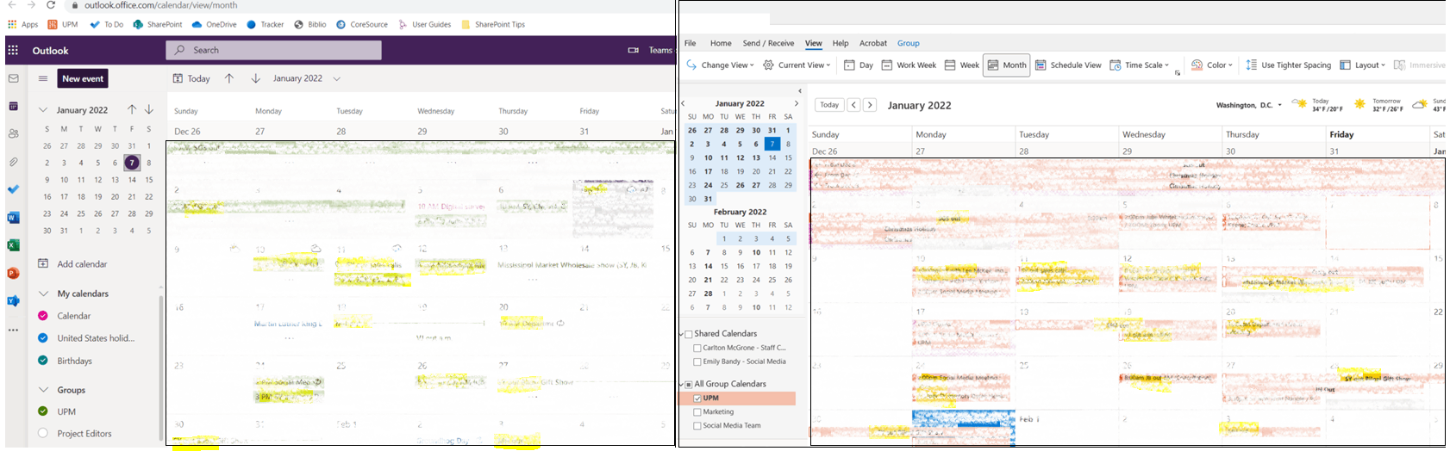Image resolution: width=1450 pixels, height=451 pixels.
Task: Open Color dropdown in desktop ribbon
Action: point(1212,65)
